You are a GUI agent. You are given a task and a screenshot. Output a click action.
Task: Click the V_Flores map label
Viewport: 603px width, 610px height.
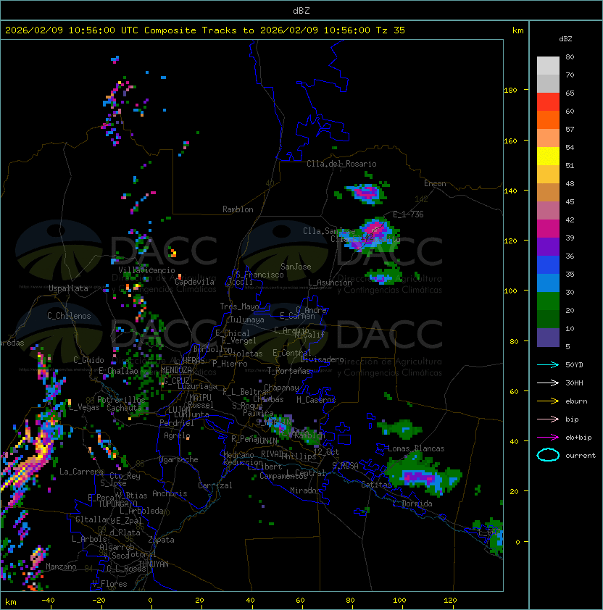(109, 585)
